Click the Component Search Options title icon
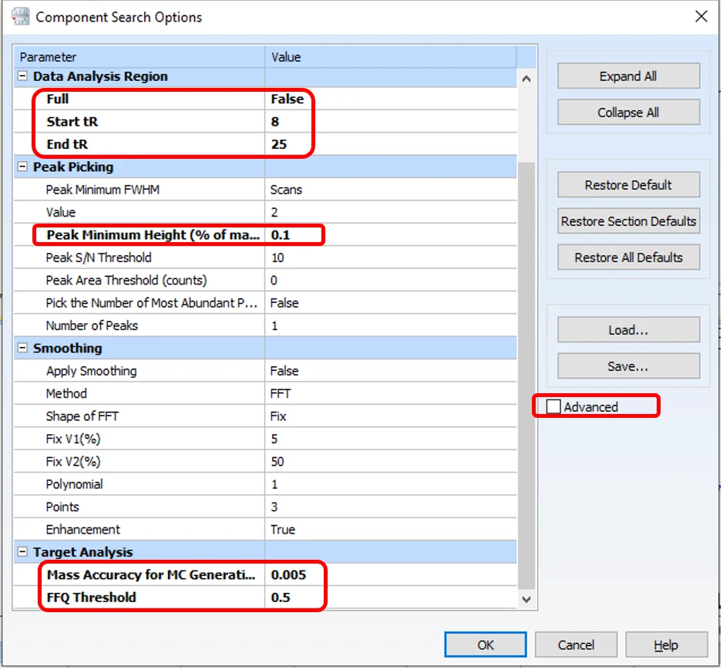This screenshot has height=670, width=723. click(x=21, y=17)
